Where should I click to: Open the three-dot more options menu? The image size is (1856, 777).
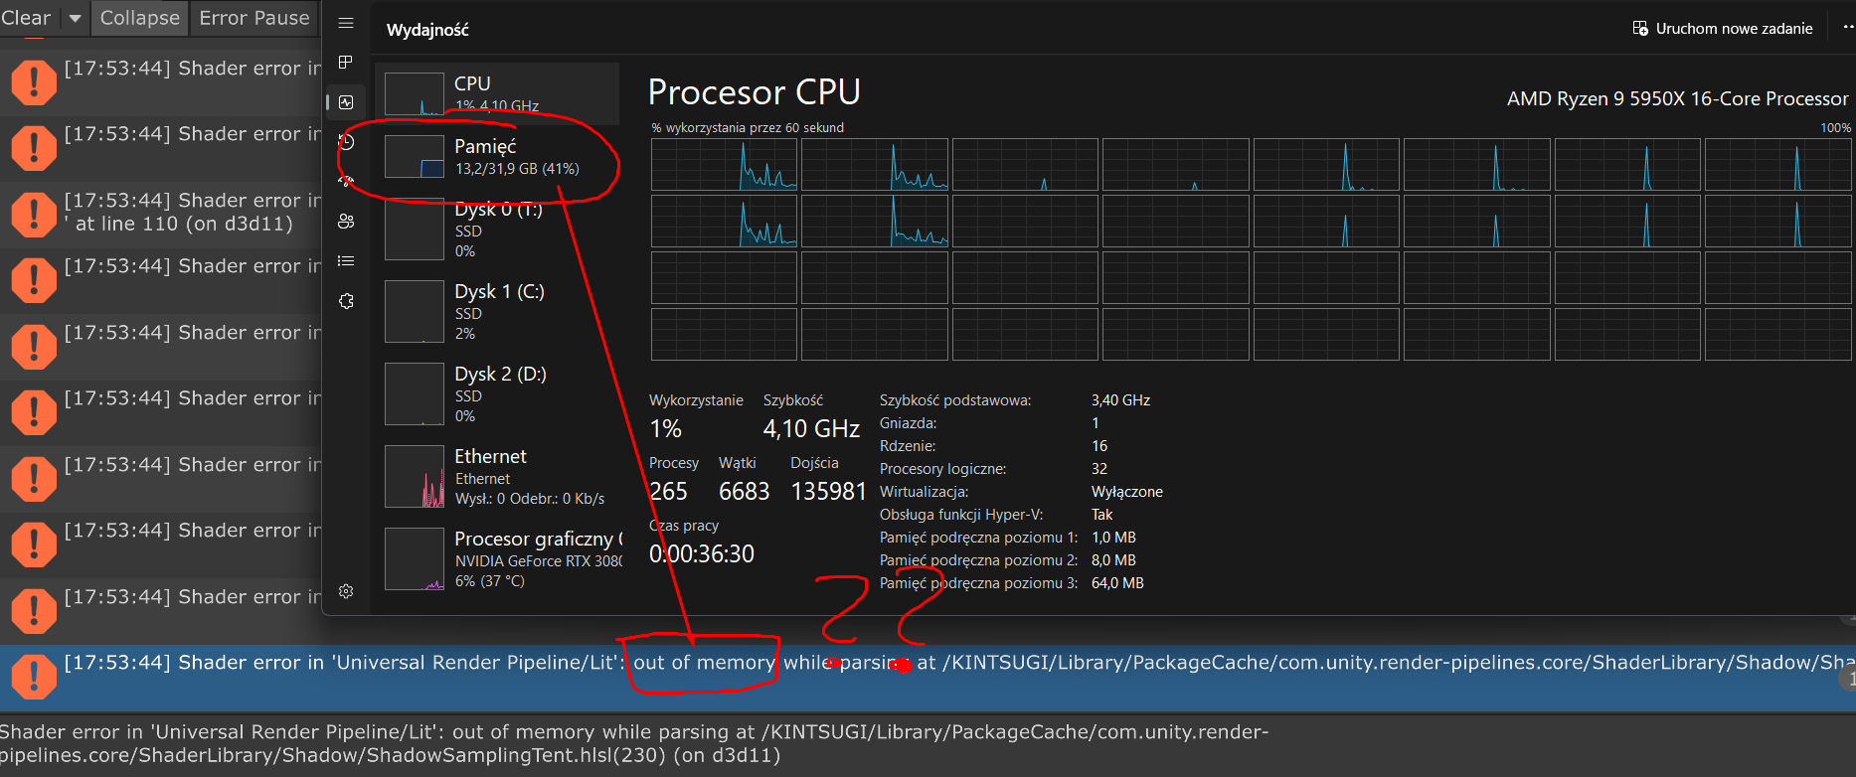point(1847,28)
